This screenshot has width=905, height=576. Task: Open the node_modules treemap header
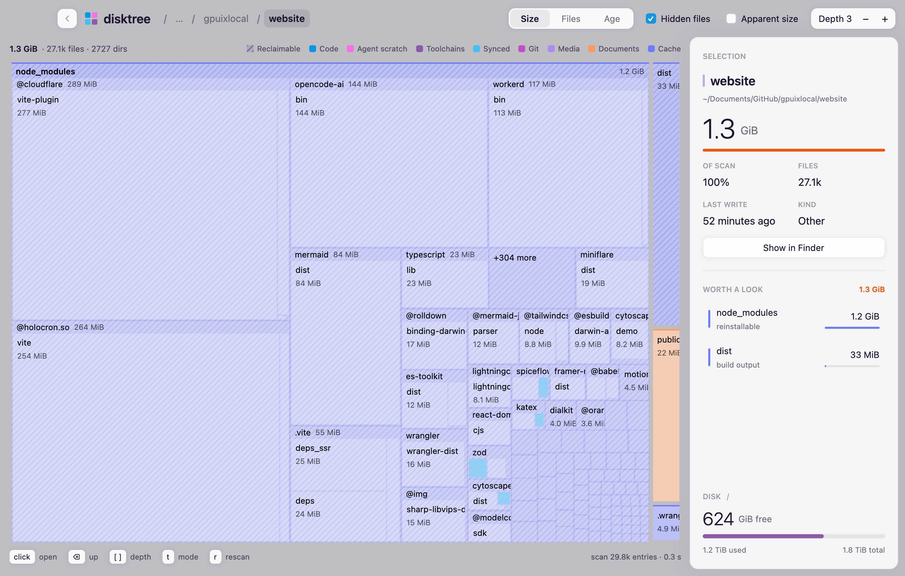pyautogui.click(x=330, y=71)
